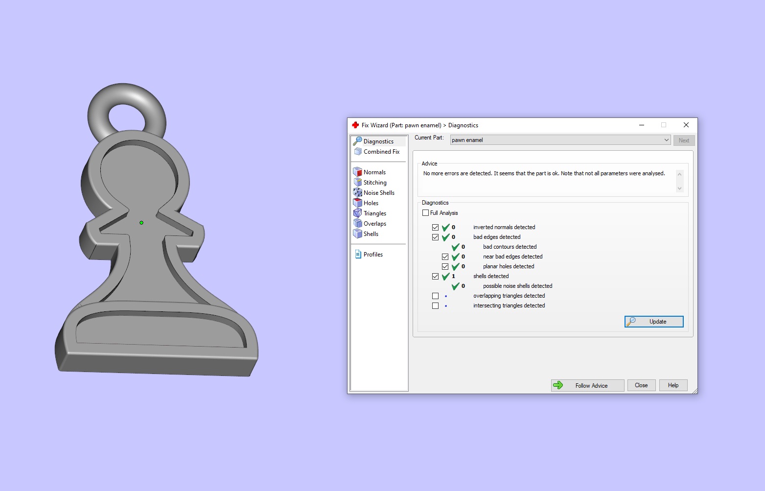Click the green point on the pawn
This screenshot has height=491, width=765.
coord(141,223)
